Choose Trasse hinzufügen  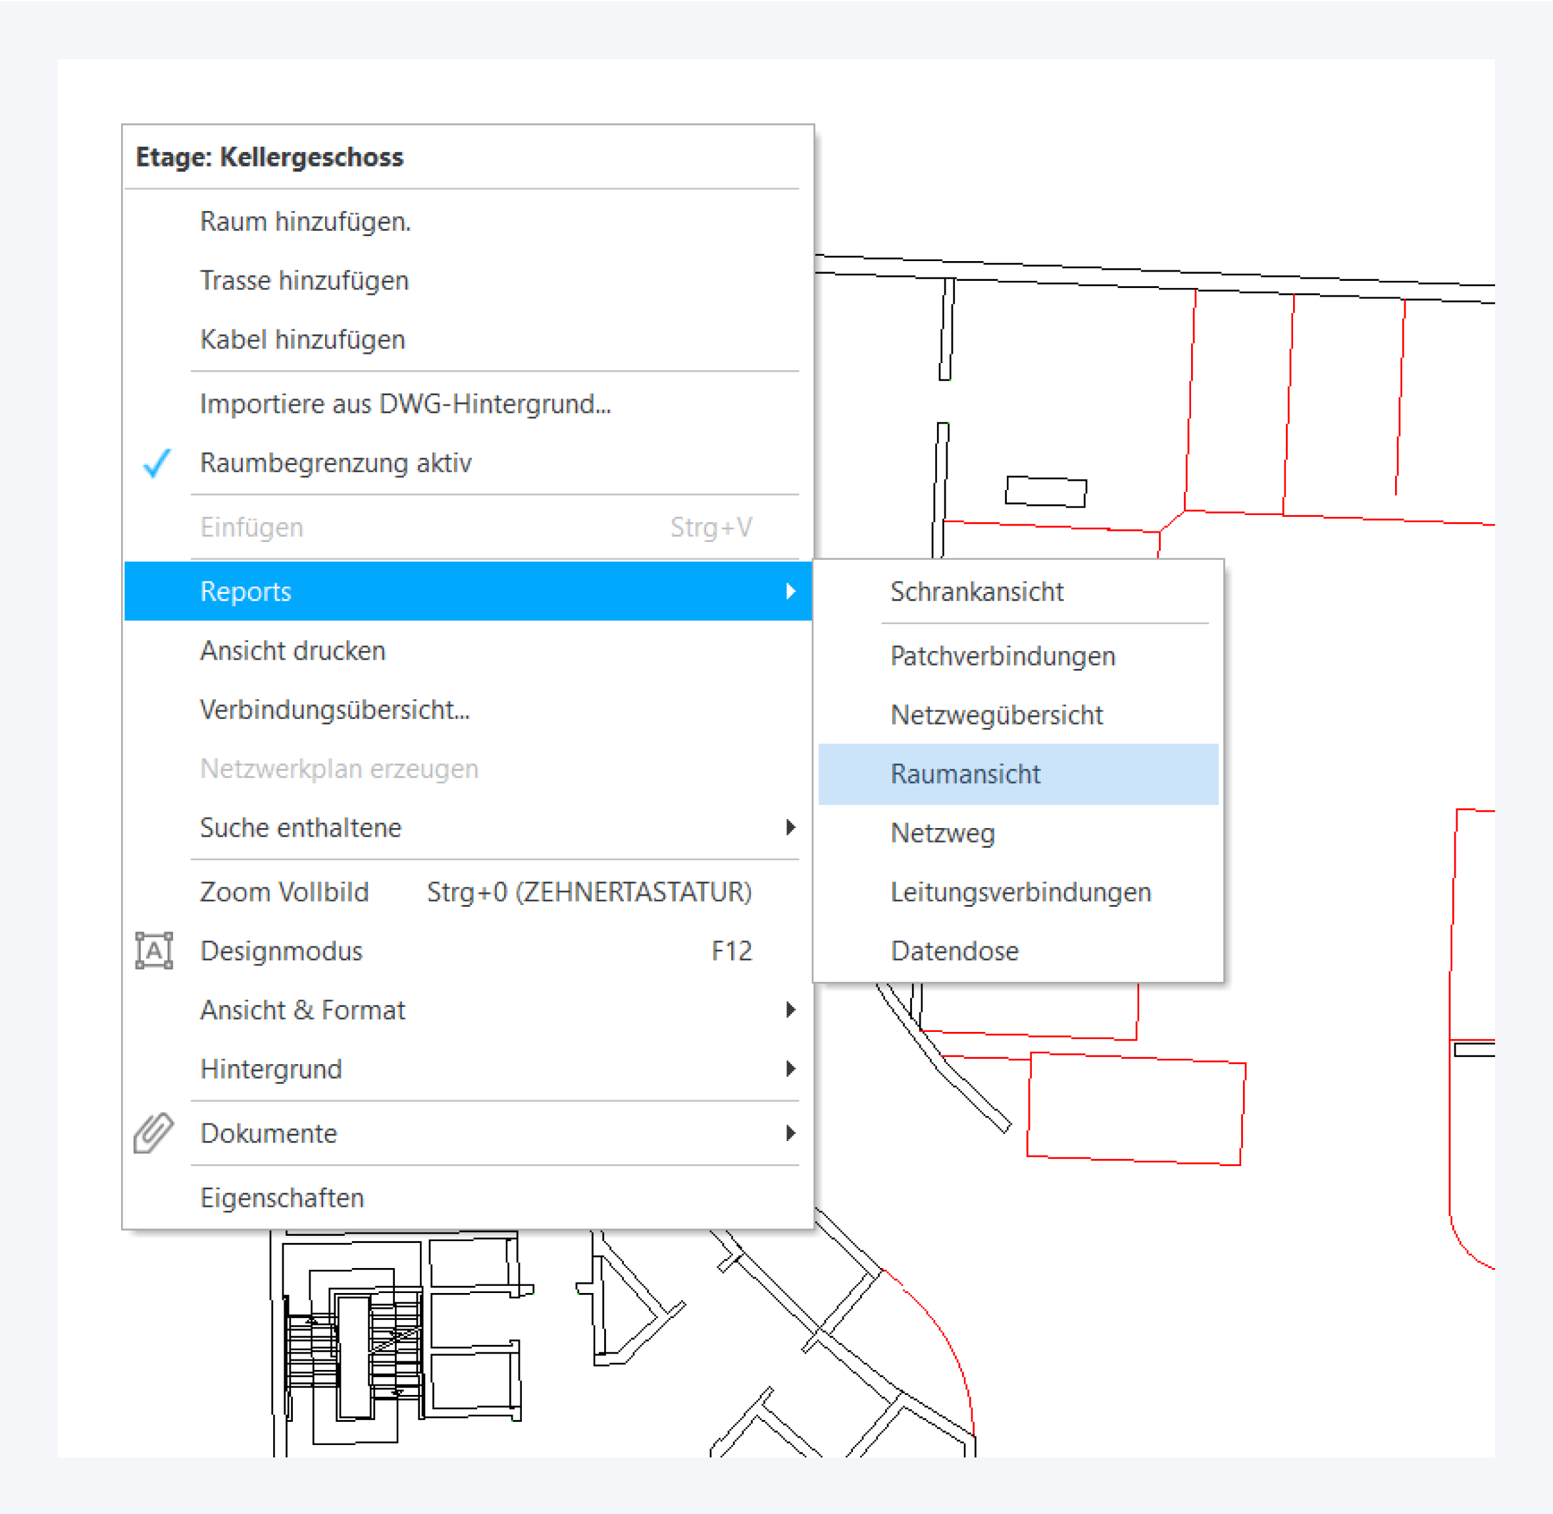pos(304,281)
